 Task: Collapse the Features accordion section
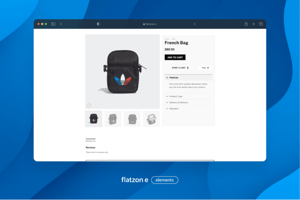pyautogui.click(x=188, y=77)
